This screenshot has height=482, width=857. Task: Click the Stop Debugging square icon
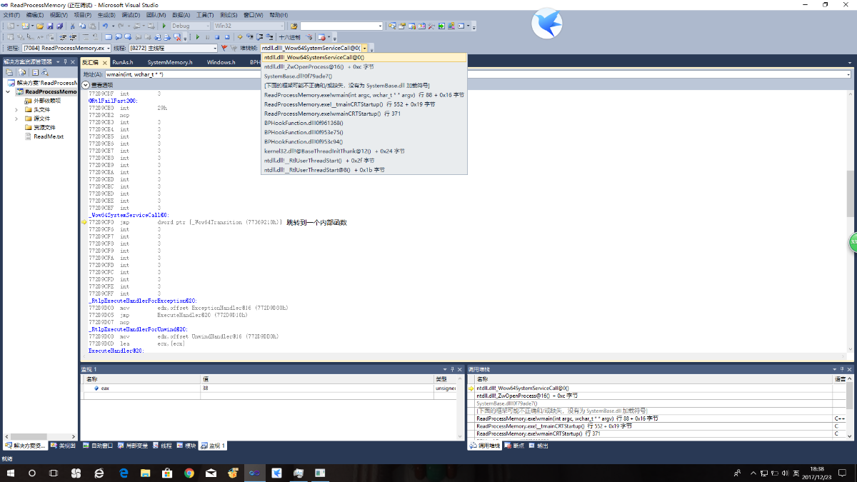217,36
